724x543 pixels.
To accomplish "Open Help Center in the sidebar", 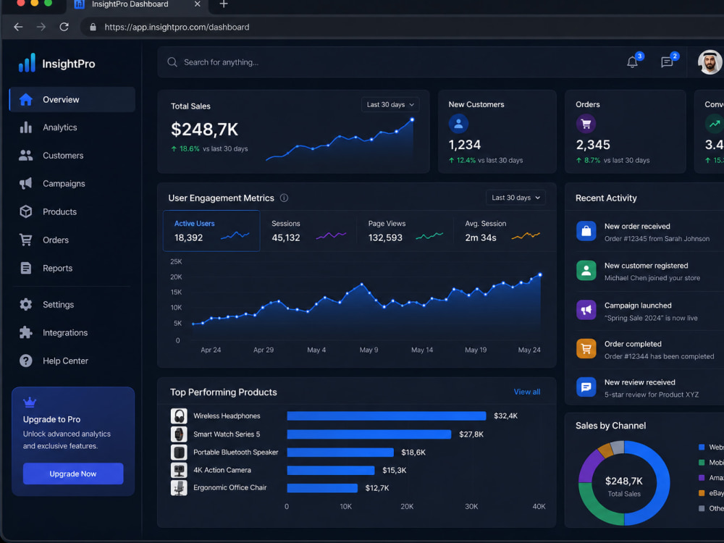I will [x=72, y=361].
